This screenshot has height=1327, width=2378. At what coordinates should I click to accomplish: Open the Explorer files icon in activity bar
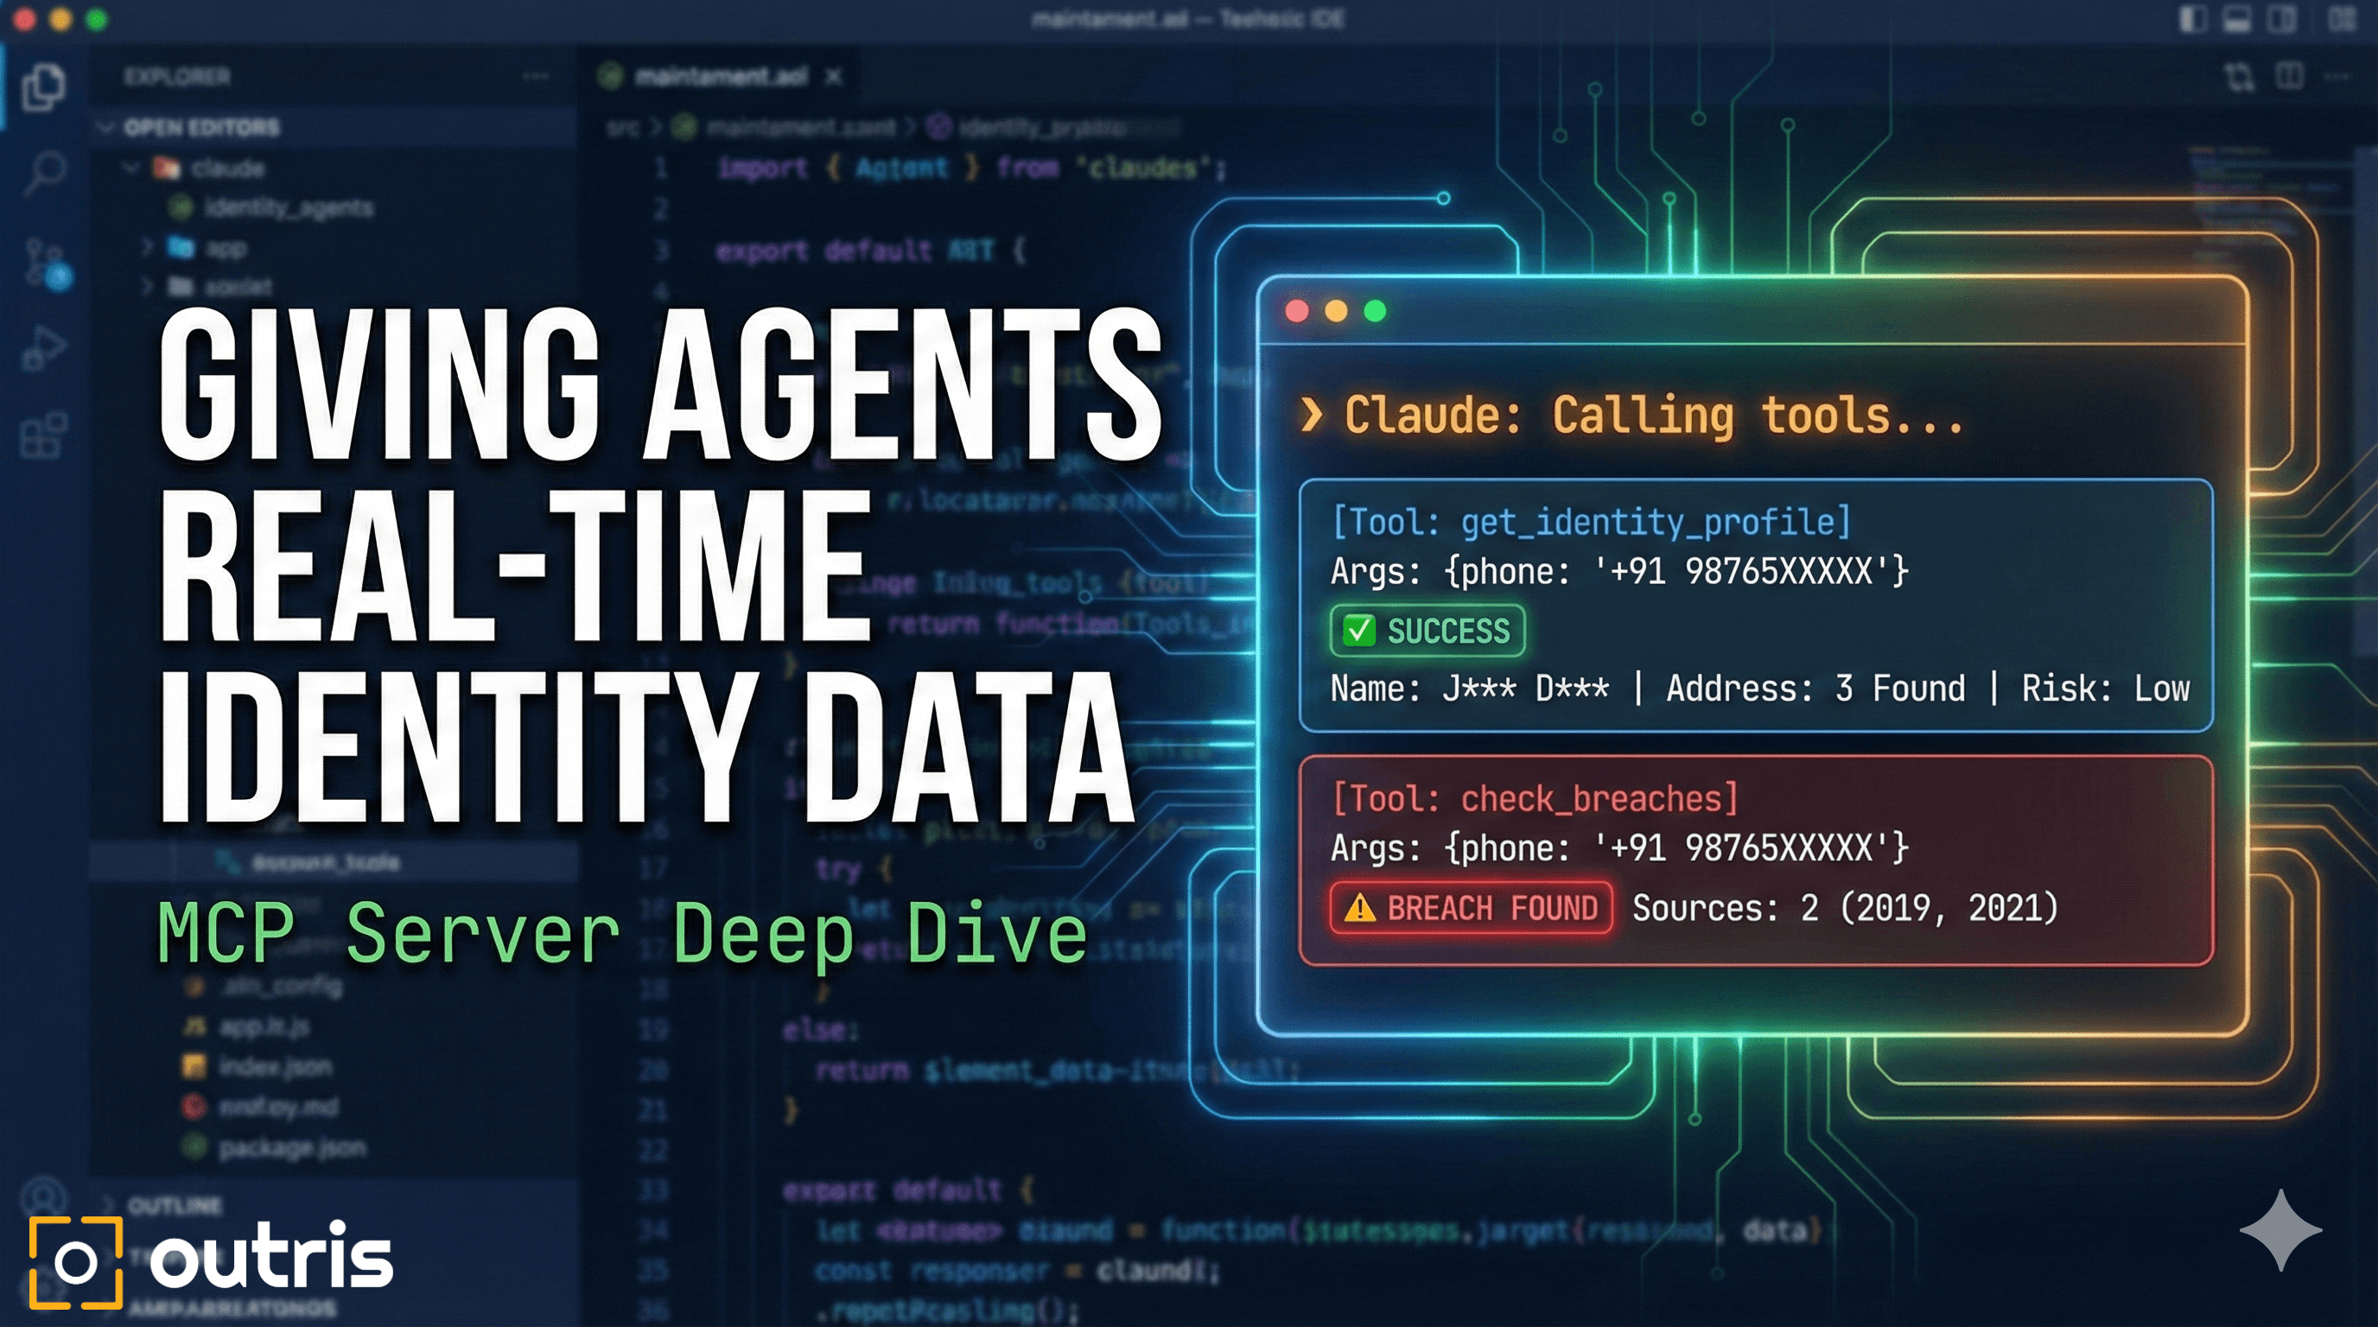click(43, 87)
